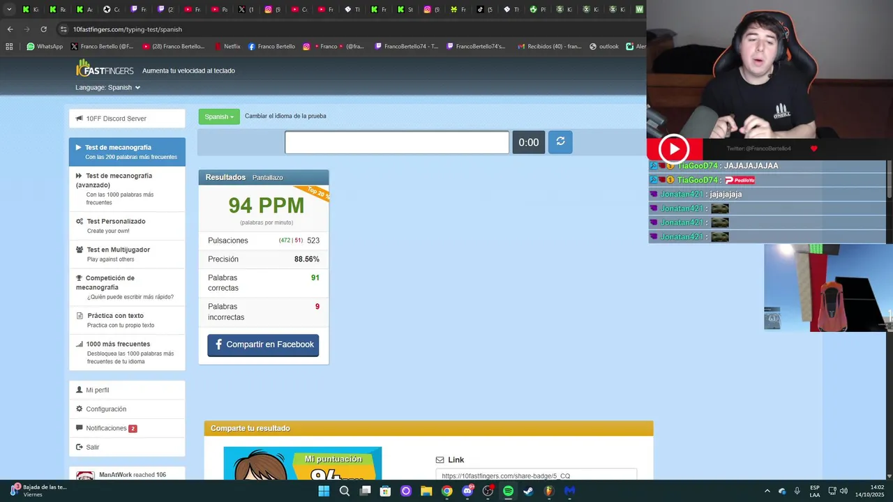This screenshot has width=893, height=502.
Task: Click the Mi puntuación badge thumbnail
Action: click(303, 464)
